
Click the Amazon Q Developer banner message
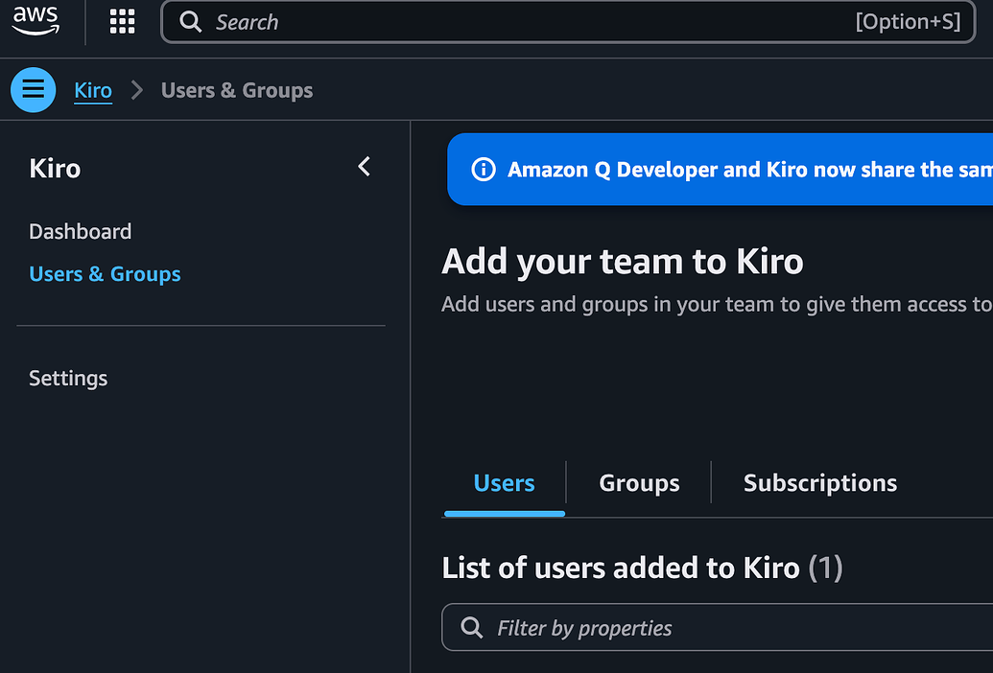(750, 170)
